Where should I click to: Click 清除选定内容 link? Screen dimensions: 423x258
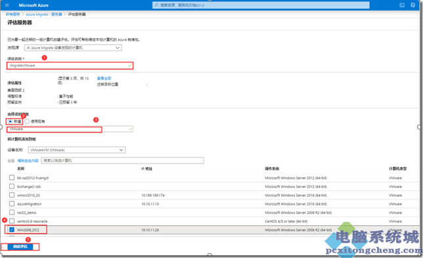point(28,161)
